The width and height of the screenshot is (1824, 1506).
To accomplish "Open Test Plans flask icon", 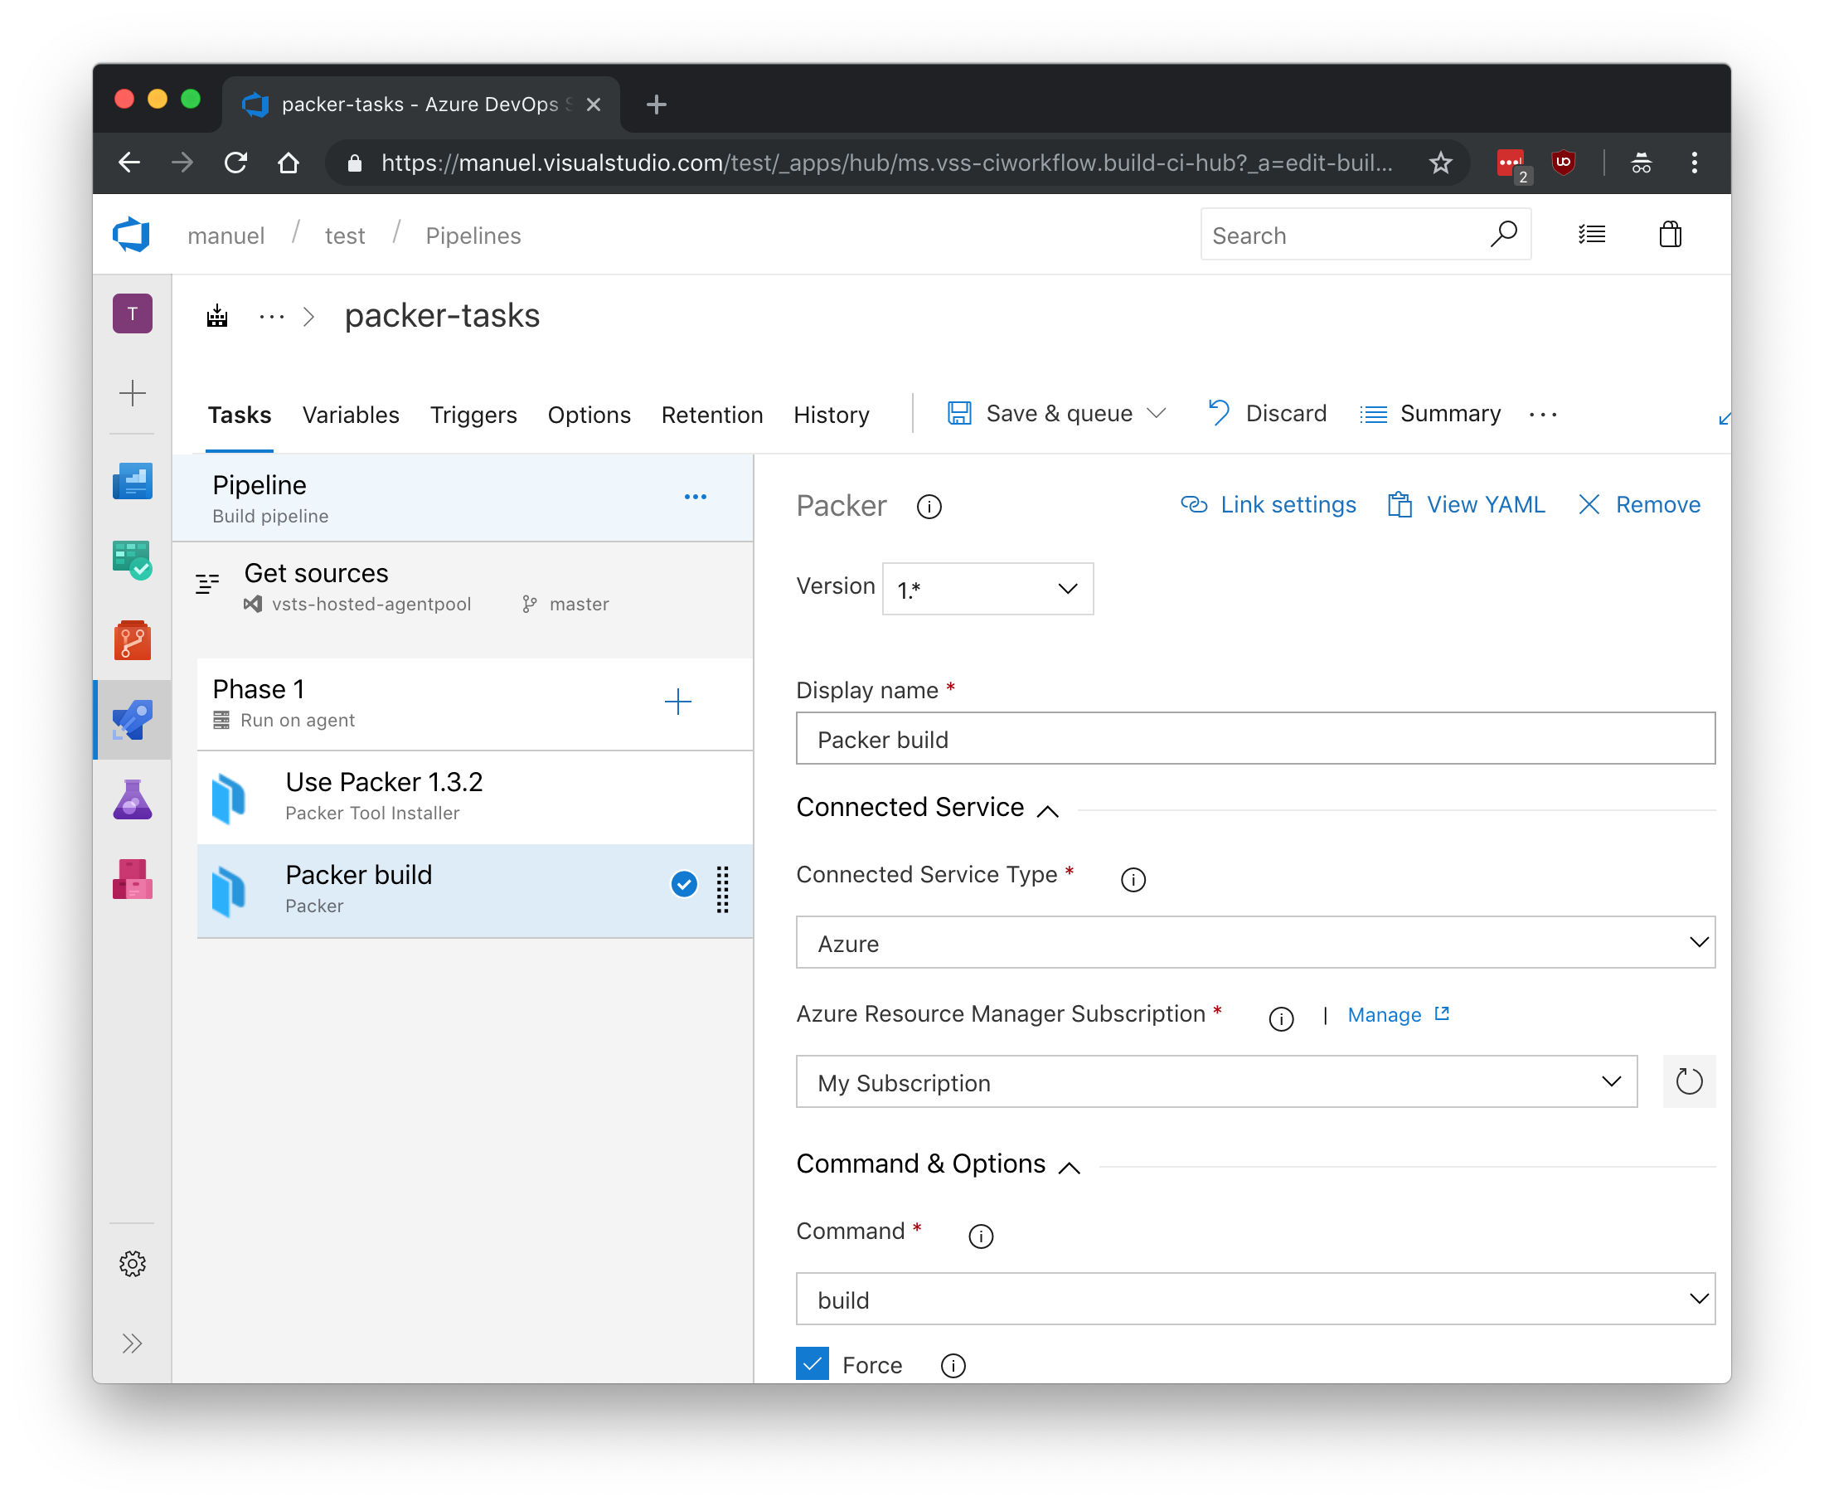I will [x=132, y=799].
